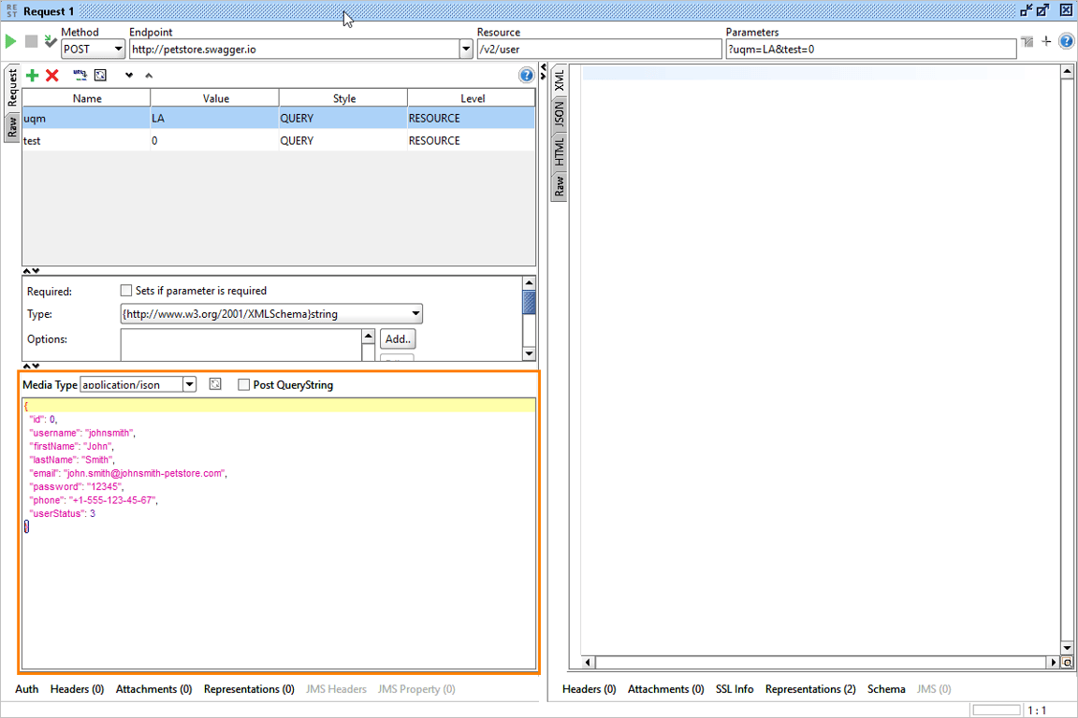The image size is (1078, 718).
Task: Open request Representations (0) tab
Action: tap(249, 688)
